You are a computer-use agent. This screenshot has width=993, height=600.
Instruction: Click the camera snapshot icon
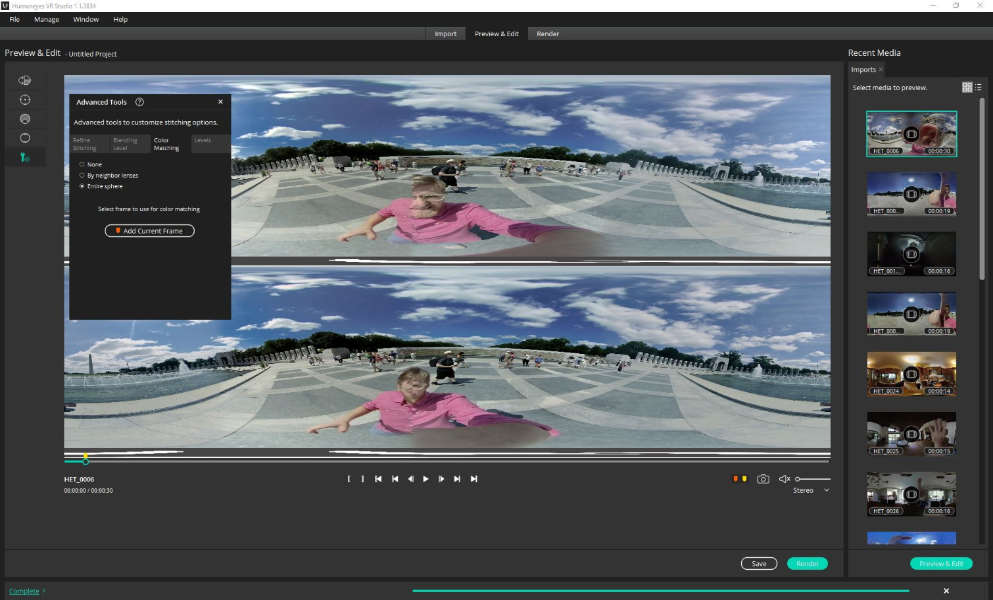tap(763, 479)
